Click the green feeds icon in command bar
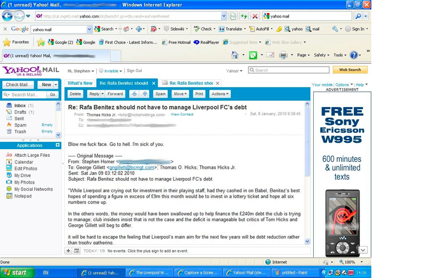This screenshot has width=438, height=278. tap(253, 55)
